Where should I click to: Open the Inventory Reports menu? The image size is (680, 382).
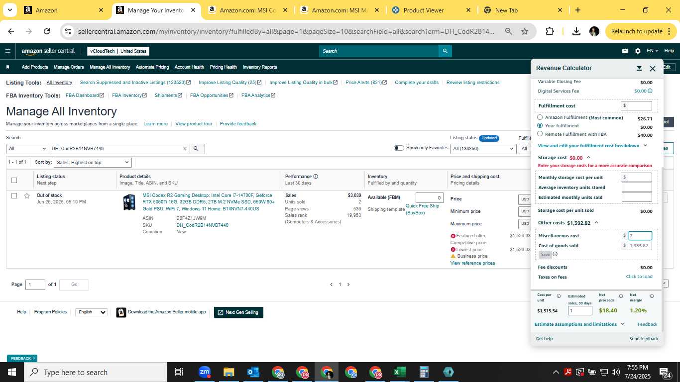click(260, 67)
